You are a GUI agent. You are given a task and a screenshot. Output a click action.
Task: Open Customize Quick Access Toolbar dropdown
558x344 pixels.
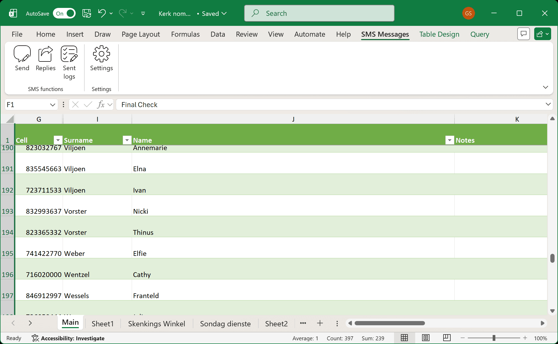pyautogui.click(x=143, y=13)
